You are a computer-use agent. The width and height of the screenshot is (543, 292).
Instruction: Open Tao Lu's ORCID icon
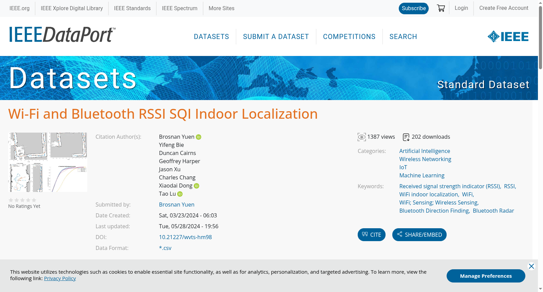pyautogui.click(x=180, y=194)
